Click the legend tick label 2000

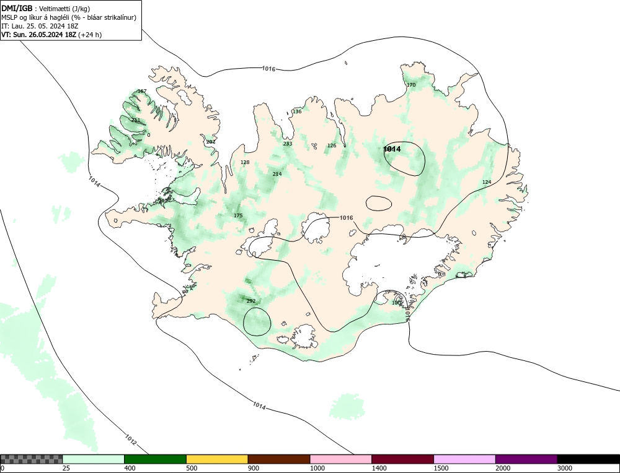tap(503, 468)
